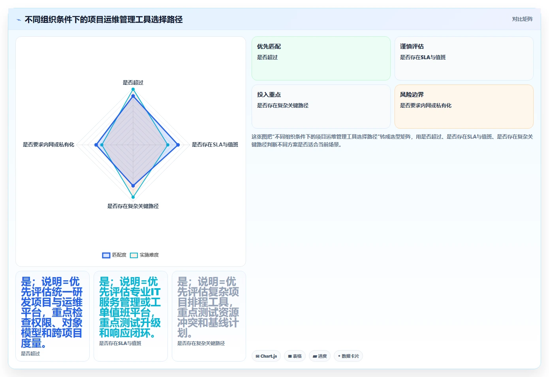
Task: Click the right blue radar data point
Action: click(x=178, y=145)
